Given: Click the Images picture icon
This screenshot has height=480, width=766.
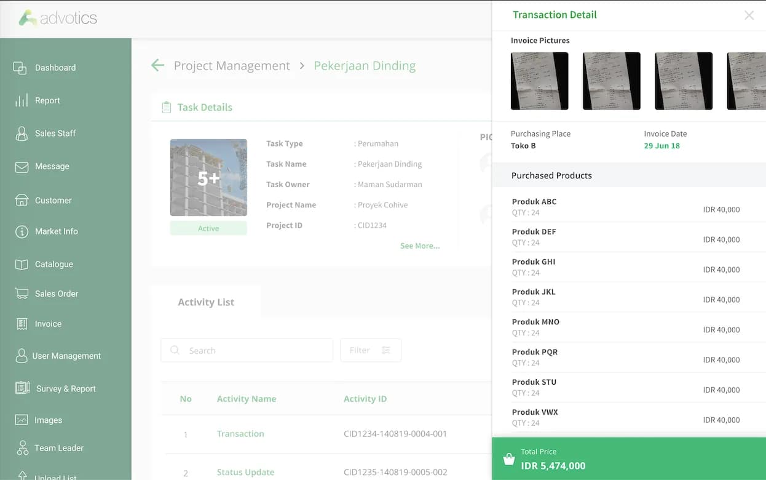Looking at the screenshot, I should [x=22, y=420].
